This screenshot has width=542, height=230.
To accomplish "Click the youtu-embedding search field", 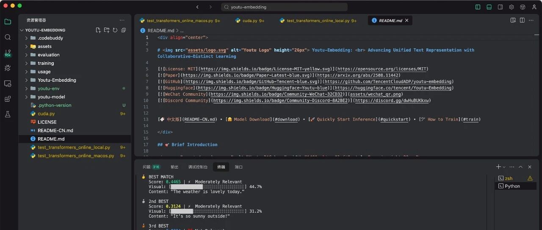I will tap(284, 7).
